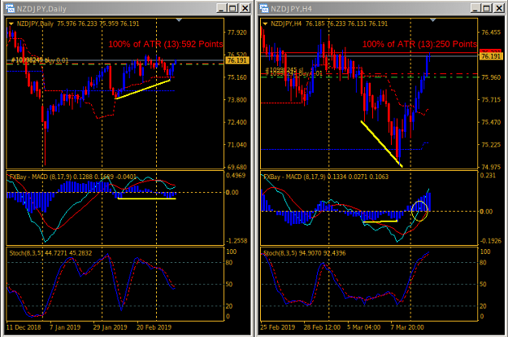The height and width of the screenshot is (337, 508).
Task: Click the -1.2558 MACD scale value
Action: [237, 241]
